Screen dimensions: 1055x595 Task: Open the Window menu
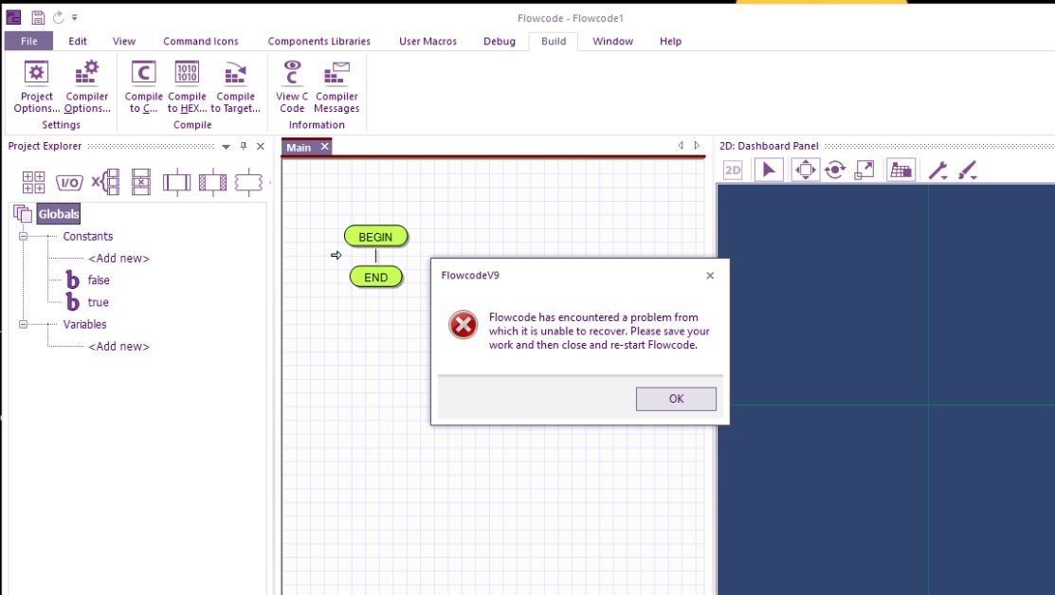[x=612, y=41]
